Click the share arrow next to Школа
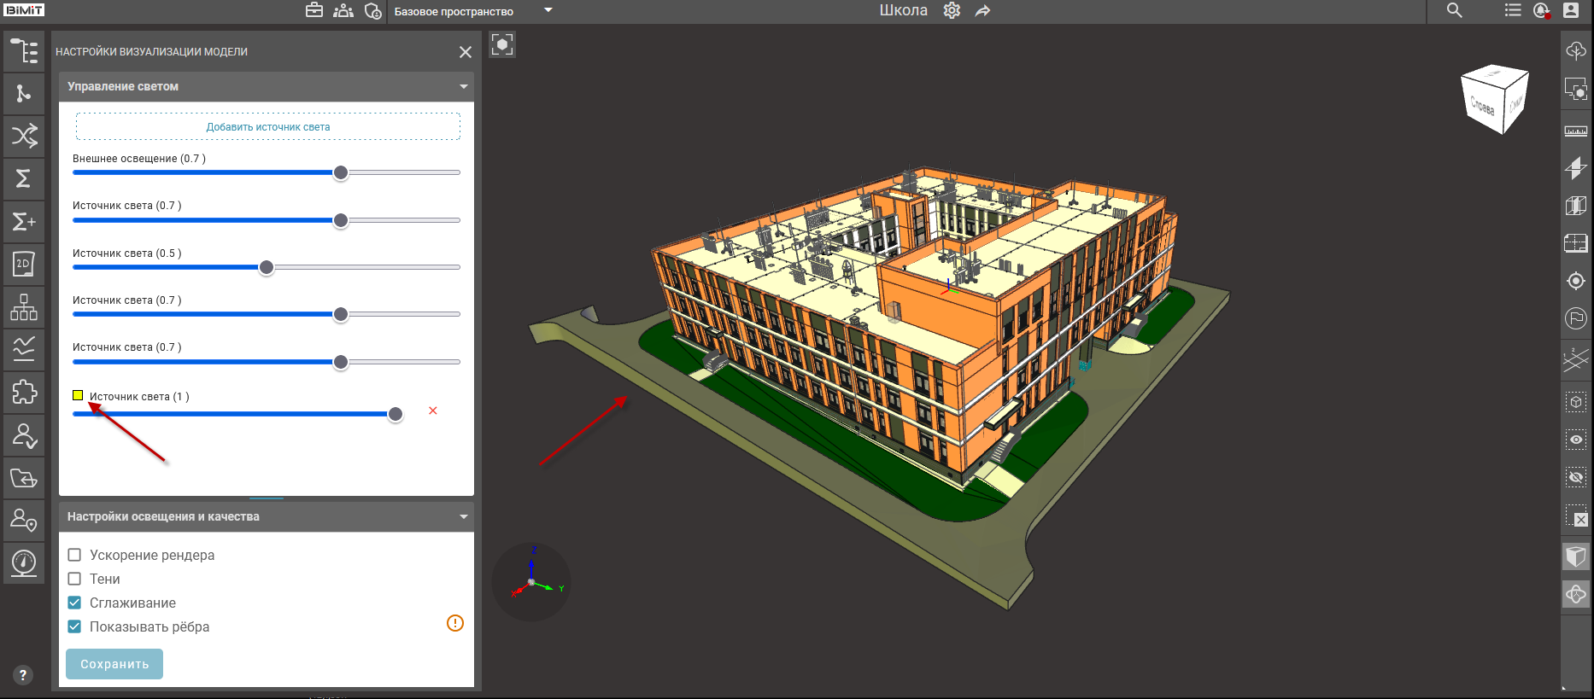The width and height of the screenshot is (1594, 699). tap(983, 11)
